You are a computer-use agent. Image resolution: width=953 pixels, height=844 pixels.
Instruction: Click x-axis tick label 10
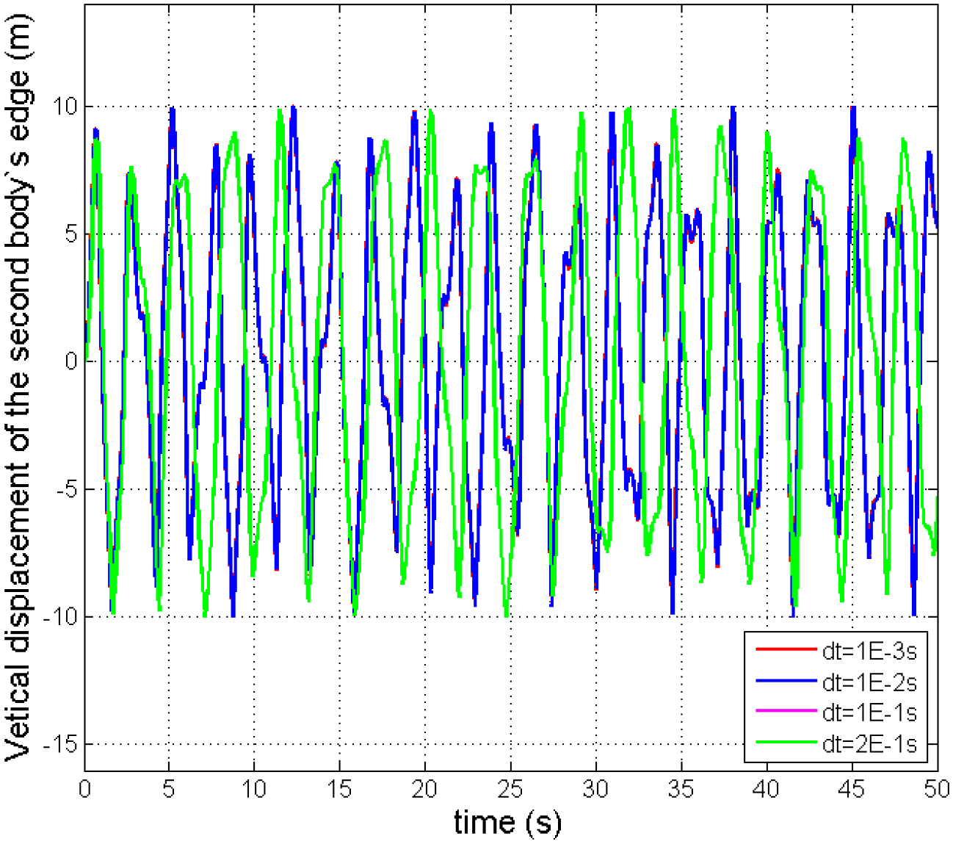[x=253, y=790]
